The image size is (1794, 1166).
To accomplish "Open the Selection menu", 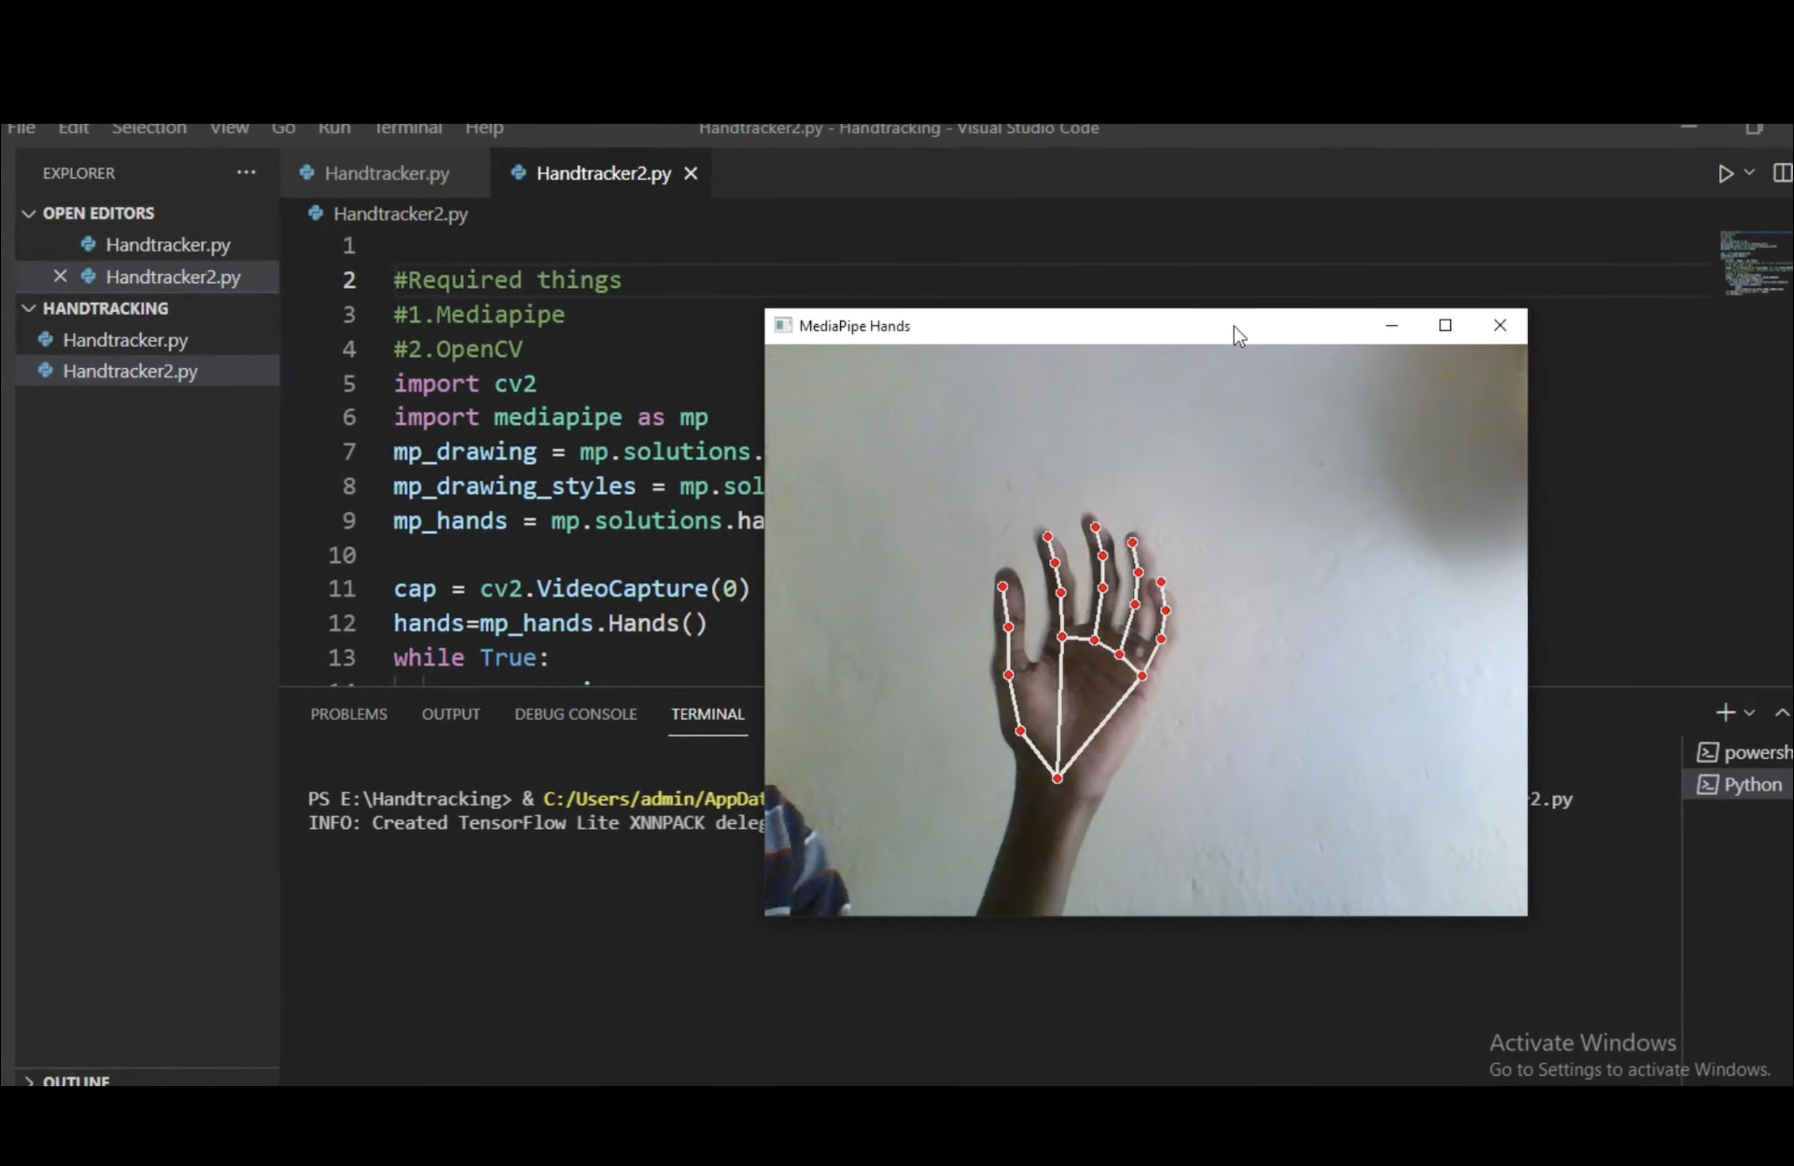I will pos(149,128).
